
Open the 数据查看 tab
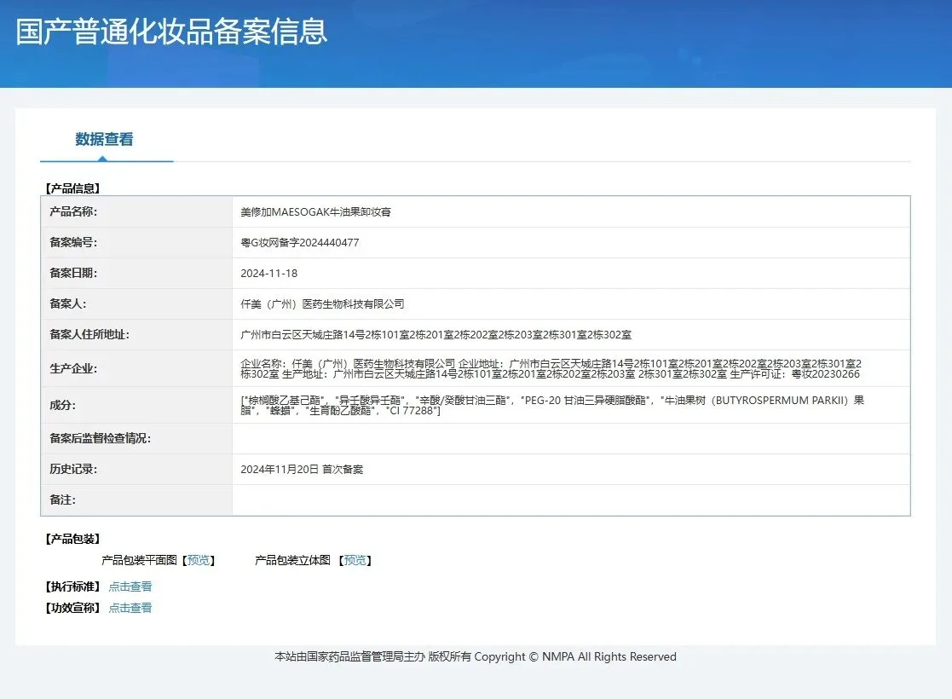click(105, 140)
